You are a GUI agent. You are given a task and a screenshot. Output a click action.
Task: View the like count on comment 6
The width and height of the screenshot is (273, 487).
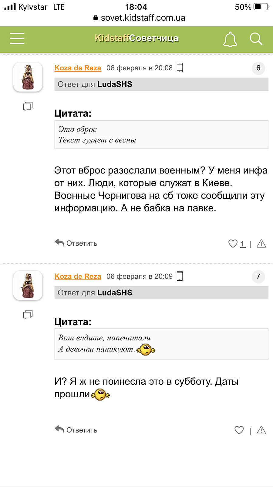tap(243, 244)
